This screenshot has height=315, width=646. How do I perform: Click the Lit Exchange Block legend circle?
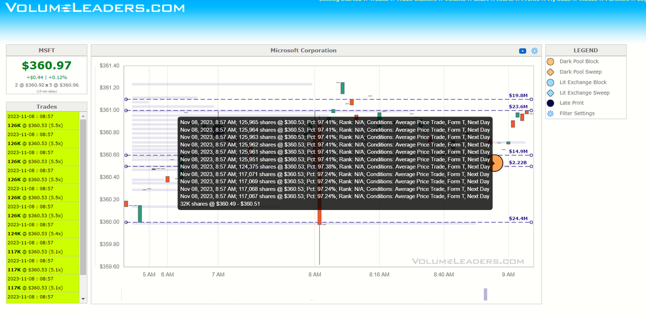(x=550, y=82)
